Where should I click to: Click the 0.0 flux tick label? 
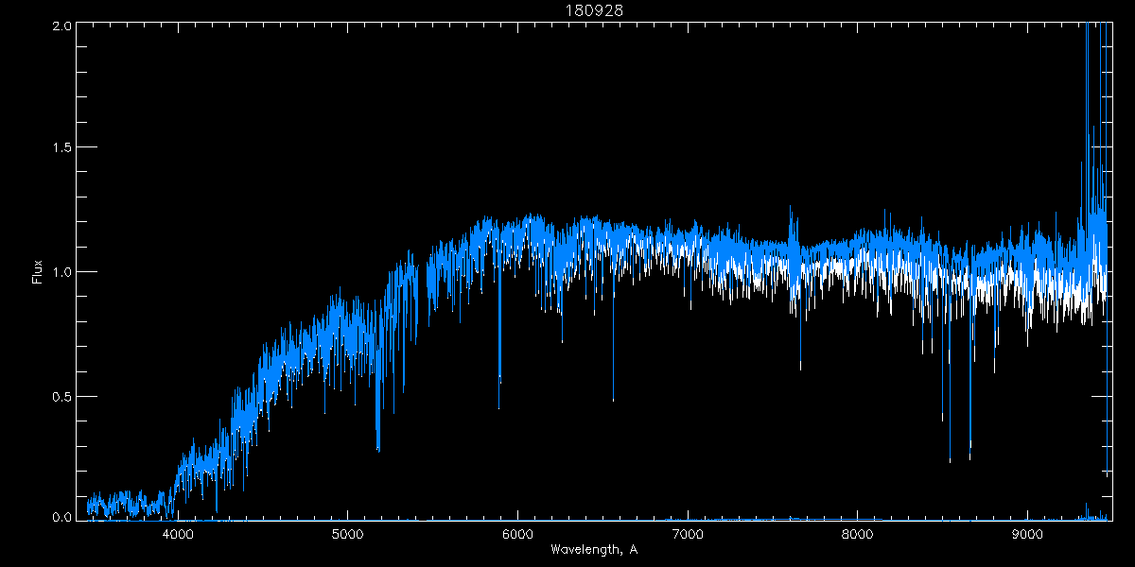(61, 517)
